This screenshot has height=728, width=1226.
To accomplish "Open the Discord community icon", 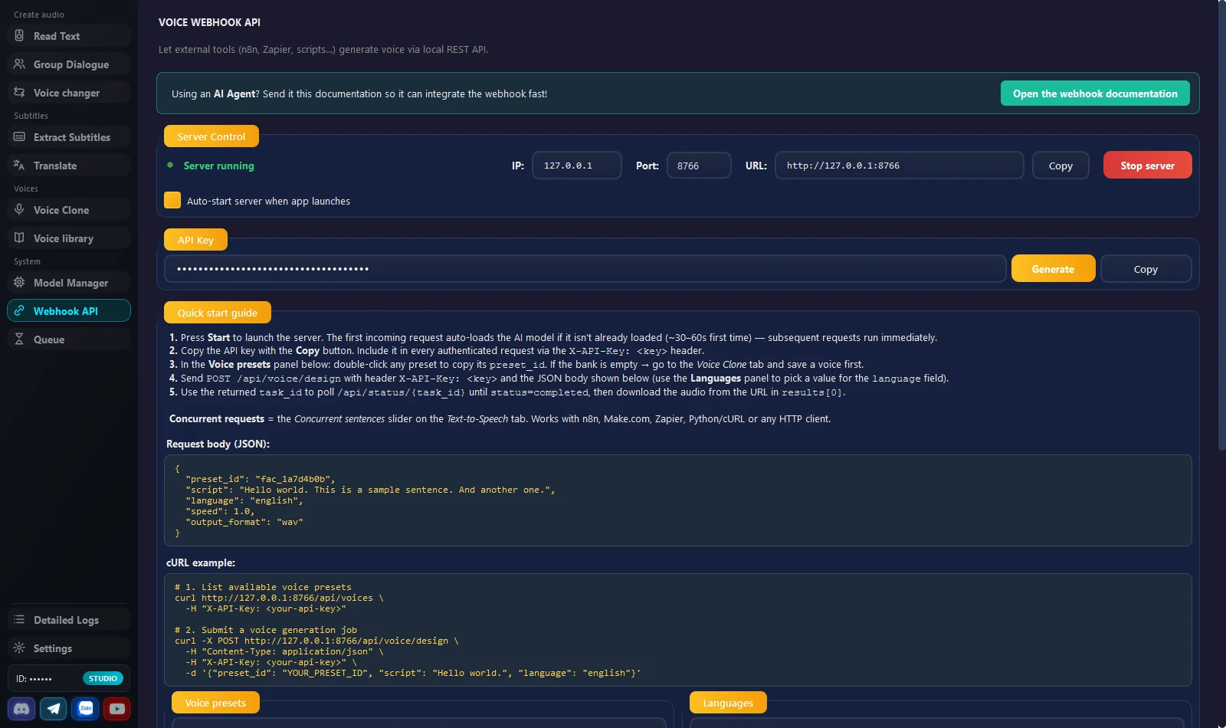I will coord(21,709).
